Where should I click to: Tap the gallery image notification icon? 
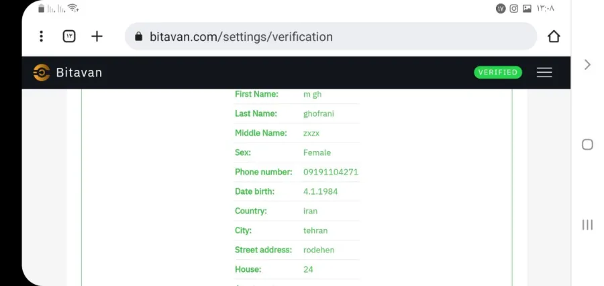tap(527, 9)
